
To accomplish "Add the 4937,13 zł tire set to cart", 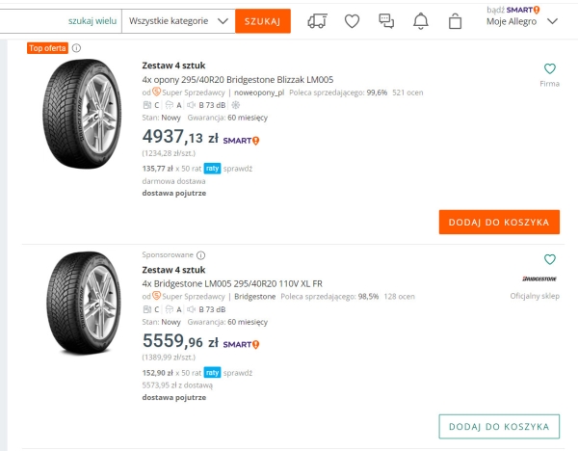I will point(498,222).
